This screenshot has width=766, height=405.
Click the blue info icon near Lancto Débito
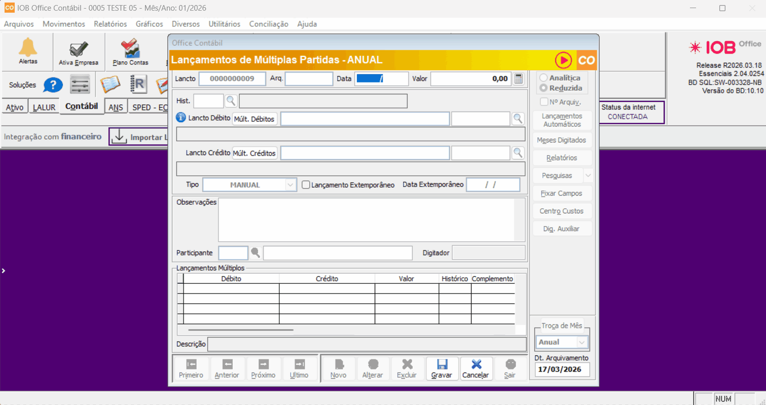181,118
